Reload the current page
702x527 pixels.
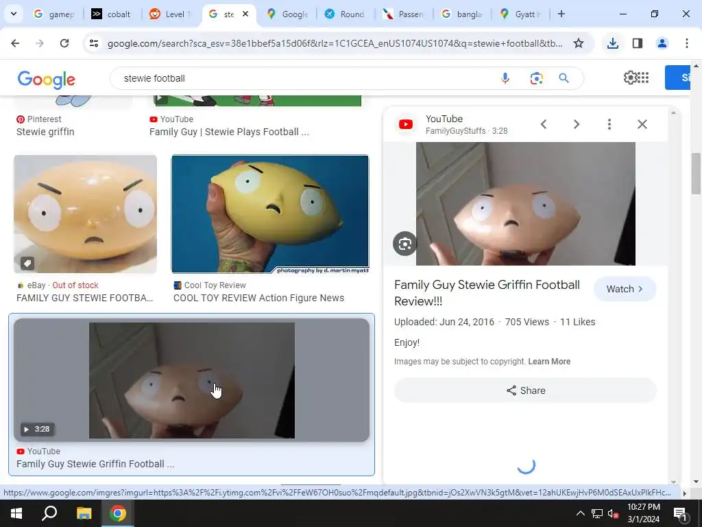point(64,43)
